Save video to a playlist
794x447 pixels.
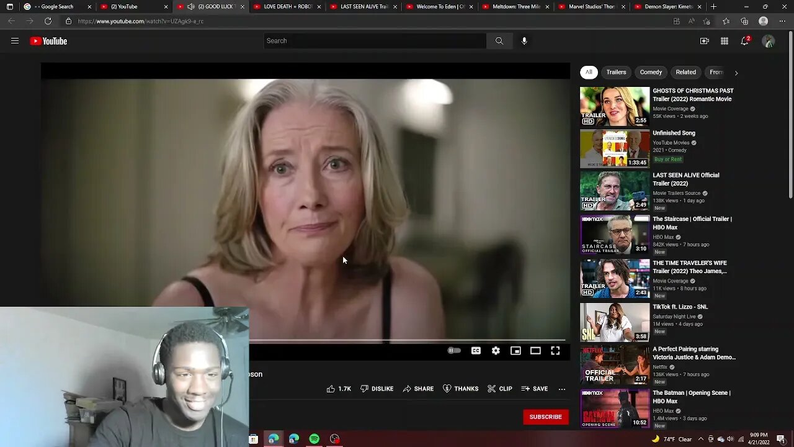pyautogui.click(x=534, y=389)
